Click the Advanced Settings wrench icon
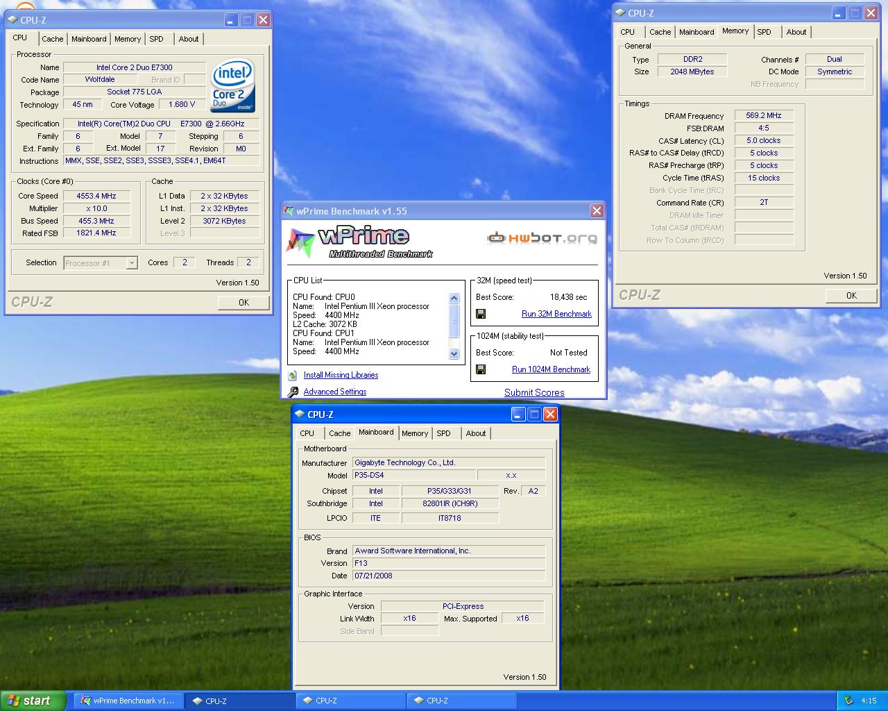The image size is (888, 711). coord(293,392)
